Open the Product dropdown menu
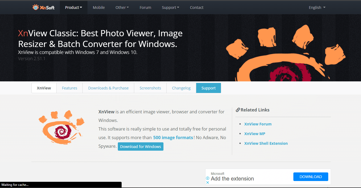 coord(74,8)
